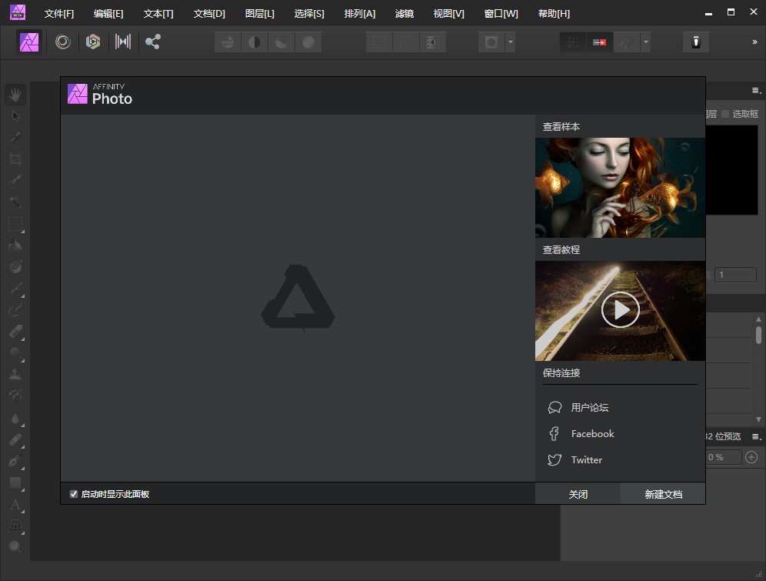
Task: Open the 滤镜 menu
Action: pos(405,13)
